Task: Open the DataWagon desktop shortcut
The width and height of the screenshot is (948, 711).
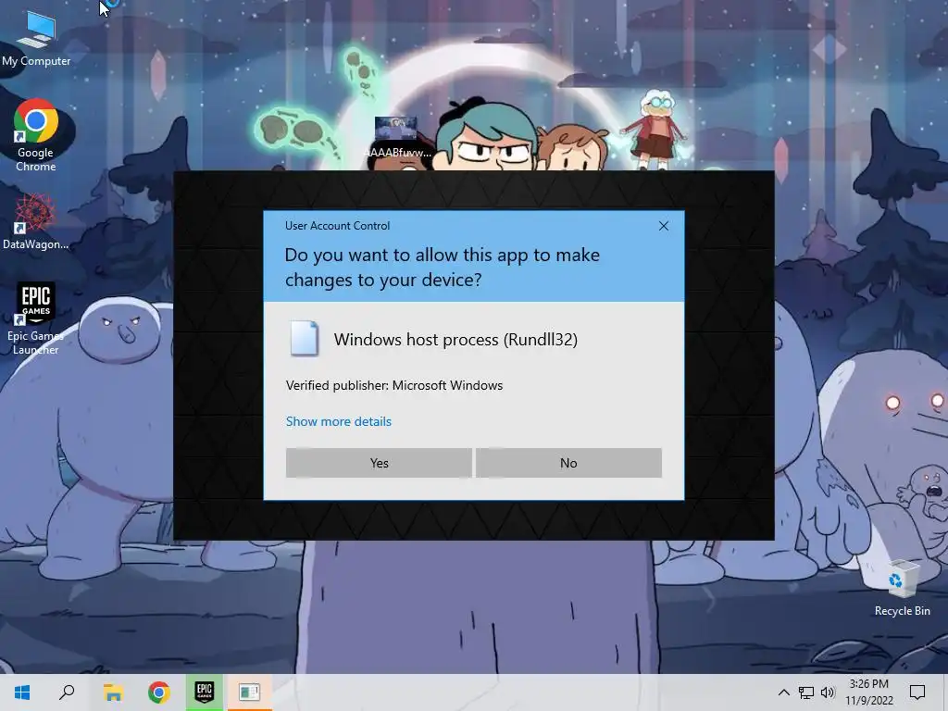Action: tap(35, 222)
